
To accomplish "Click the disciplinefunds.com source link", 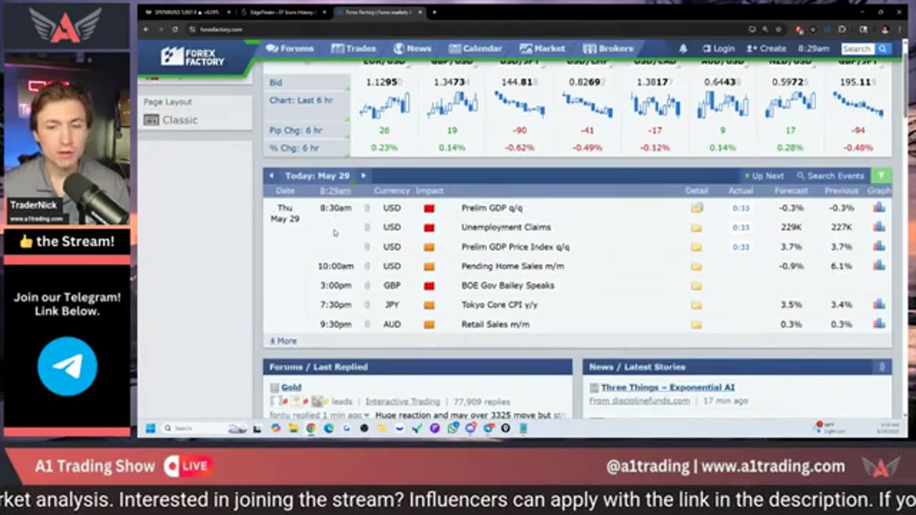I will [x=639, y=401].
